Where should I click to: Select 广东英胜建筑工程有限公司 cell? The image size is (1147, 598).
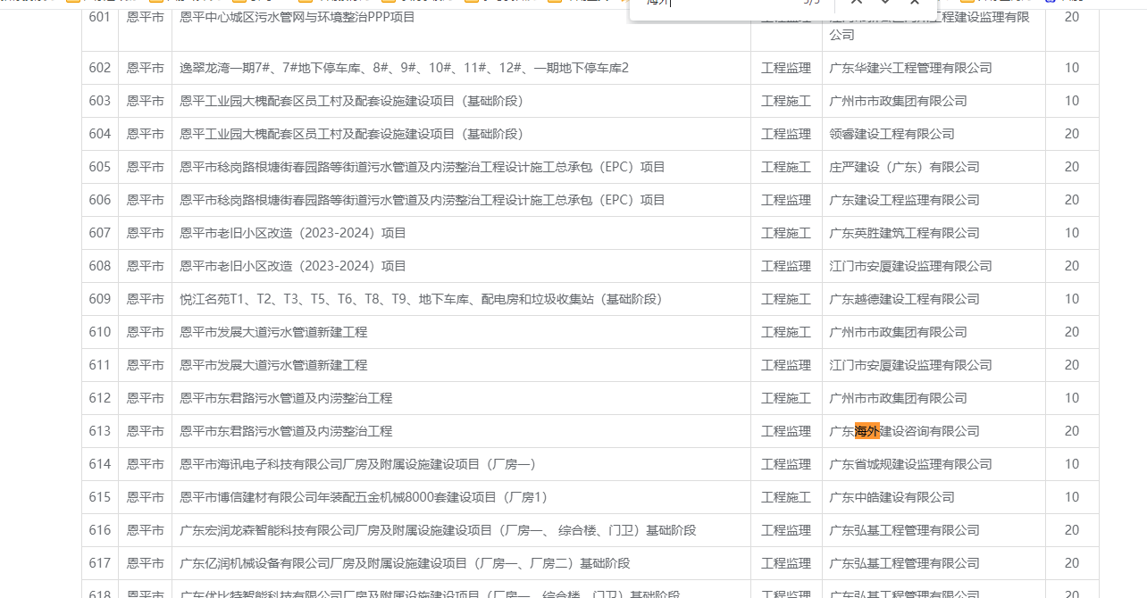click(x=904, y=233)
